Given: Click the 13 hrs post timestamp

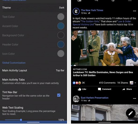Looking at the screenshot, I should (84, 13).
